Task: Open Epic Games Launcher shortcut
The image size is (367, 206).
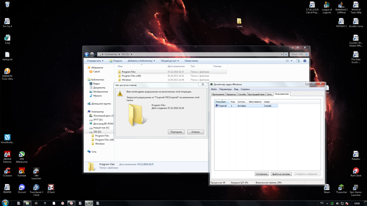Action: click(x=356, y=190)
